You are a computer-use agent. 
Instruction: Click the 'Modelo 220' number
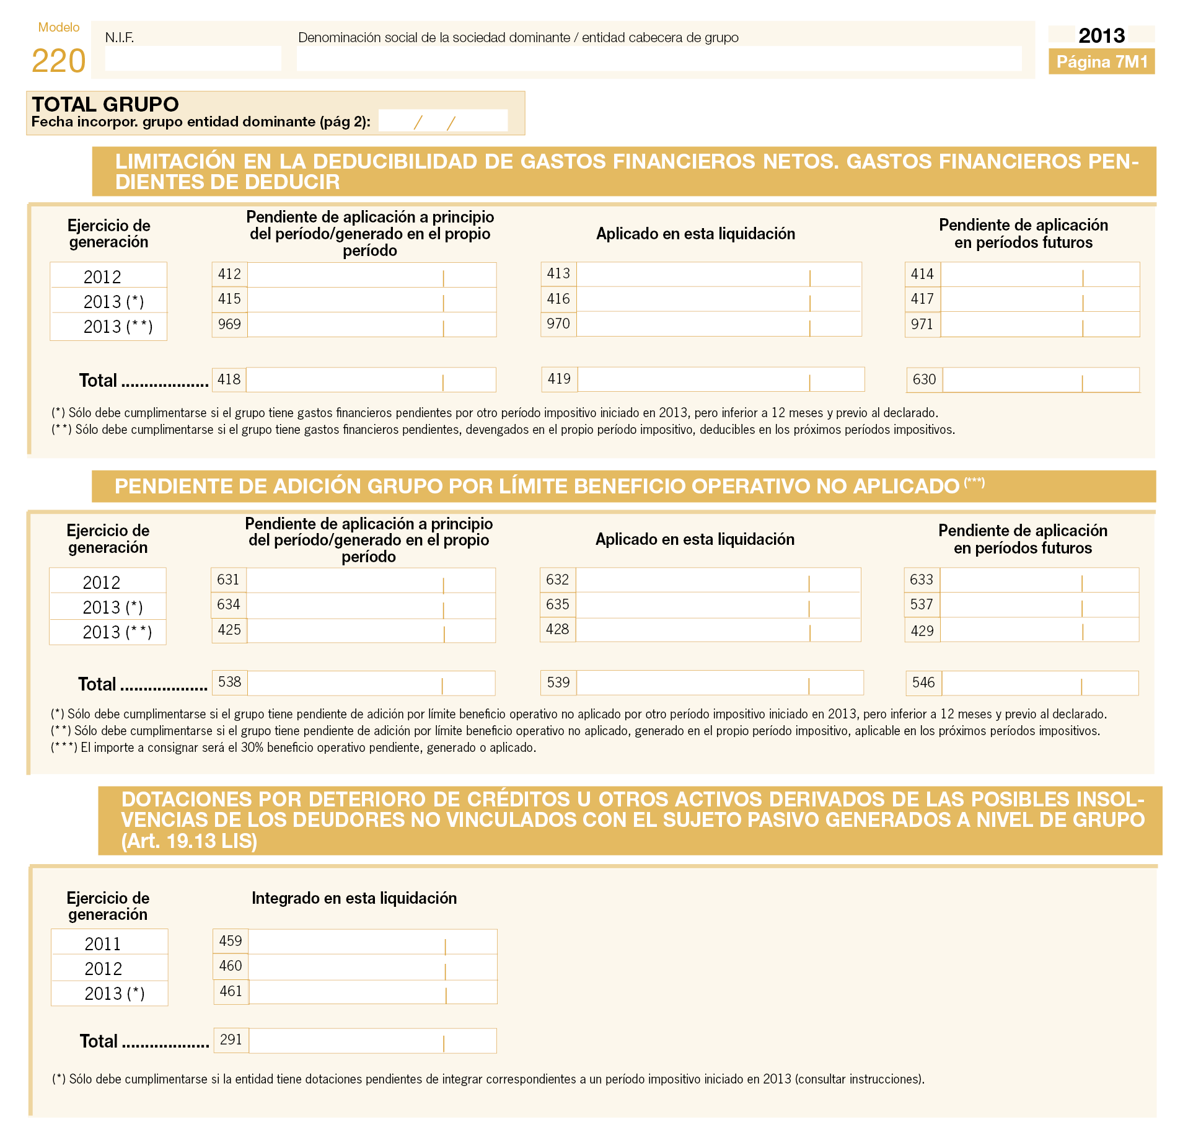(58, 61)
